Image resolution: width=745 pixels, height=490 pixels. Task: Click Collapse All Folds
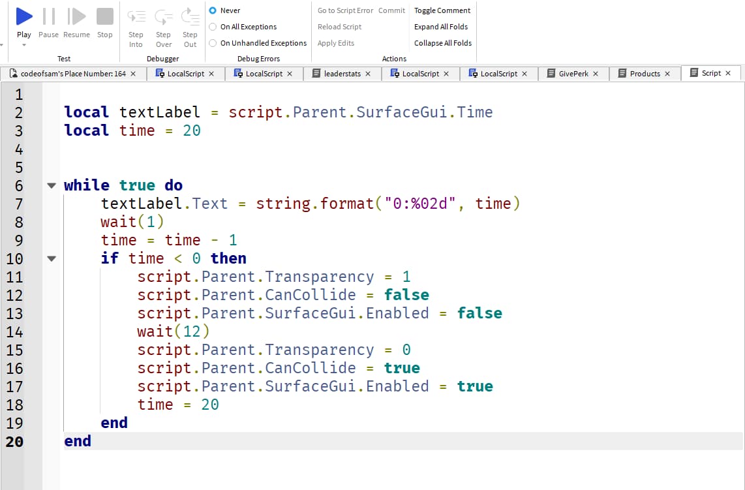tap(442, 43)
